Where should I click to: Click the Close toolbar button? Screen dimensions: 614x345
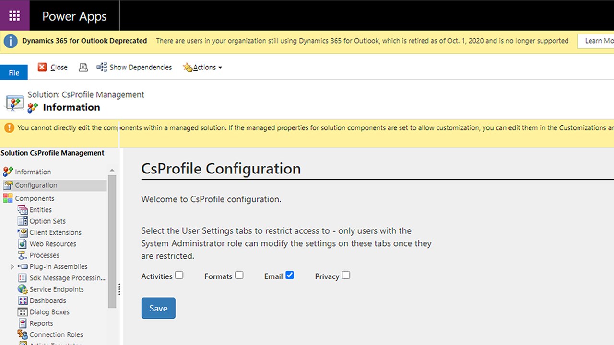53,68
